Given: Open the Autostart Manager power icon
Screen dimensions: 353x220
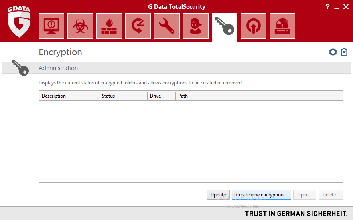Looking at the screenshot, I should [x=254, y=26].
